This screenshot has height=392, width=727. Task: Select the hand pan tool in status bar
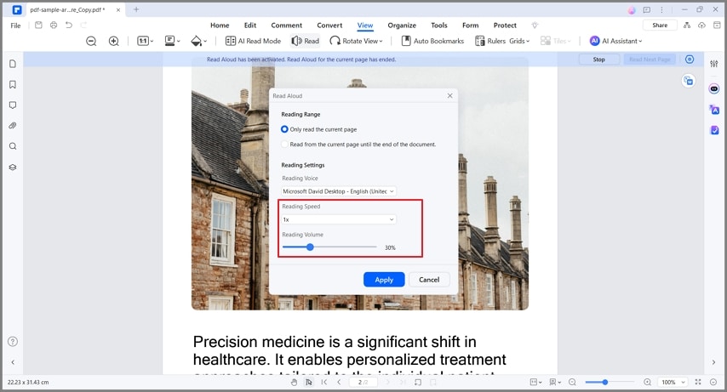coord(294,383)
